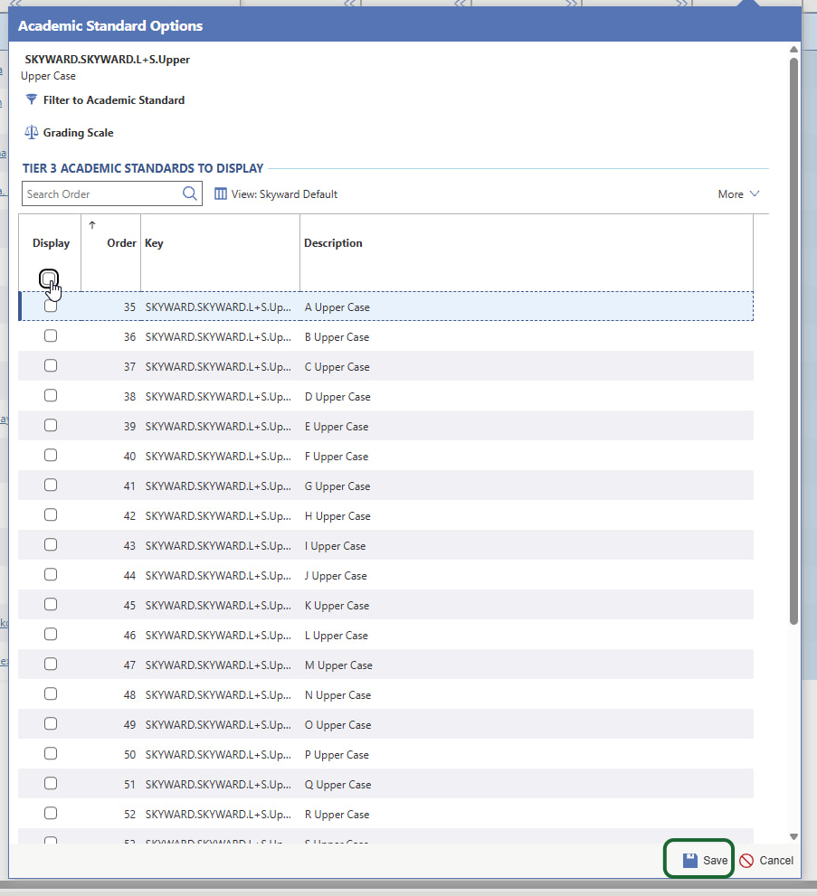Image resolution: width=817 pixels, height=896 pixels.
Task: Check Display box for O Upper Case
Action: 51,723
